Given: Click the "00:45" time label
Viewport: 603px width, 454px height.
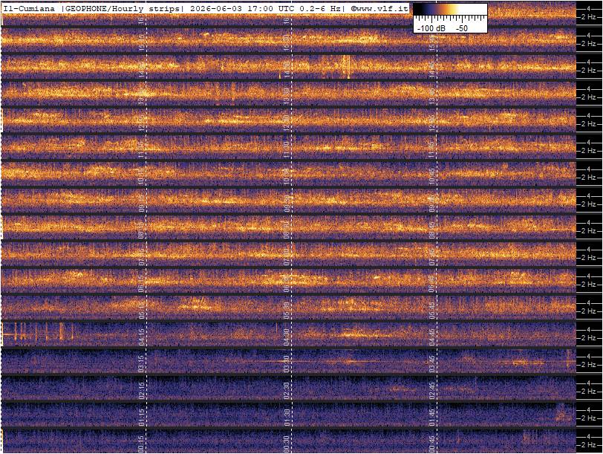Looking at the screenshot, I should [432, 444].
